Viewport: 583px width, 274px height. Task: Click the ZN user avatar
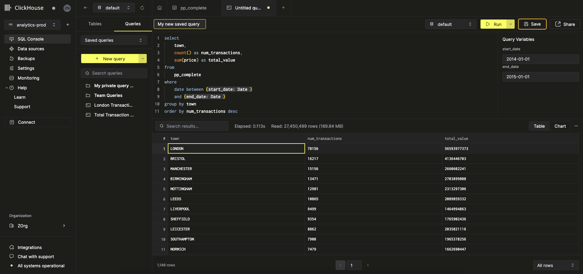(67, 8)
